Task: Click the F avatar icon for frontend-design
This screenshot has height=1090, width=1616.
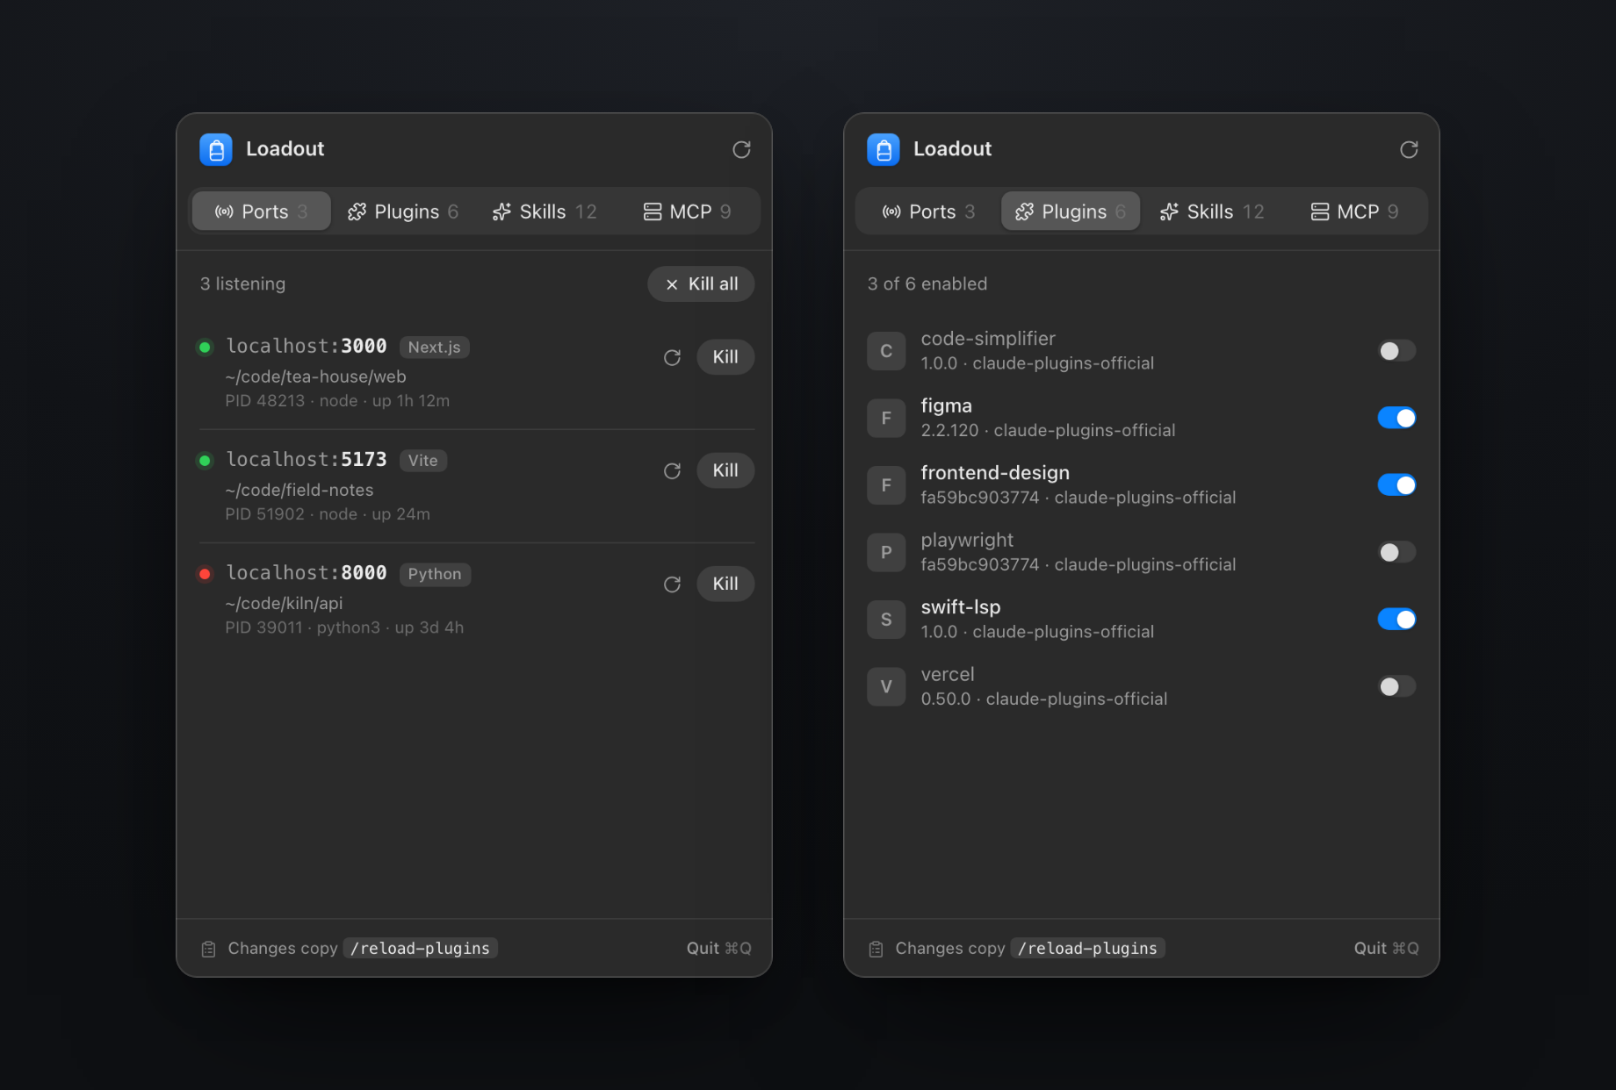Action: tap(886, 485)
